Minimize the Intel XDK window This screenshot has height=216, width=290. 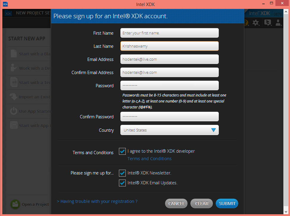pos(263,4)
